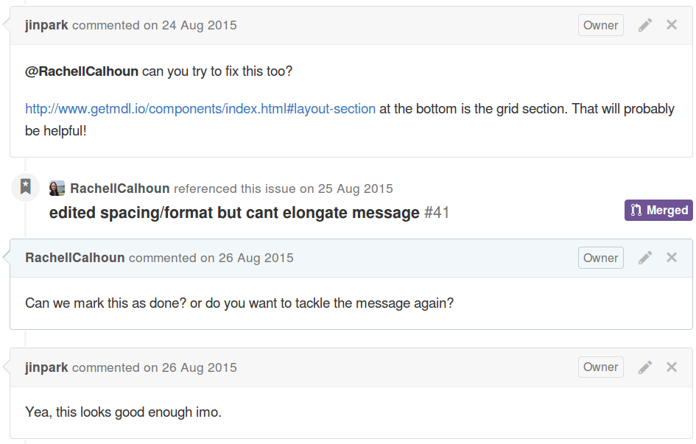This screenshot has width=696, height=444.
Task: Click Owner badge on RachellCalhoun's comment
Action: [600, 258]
